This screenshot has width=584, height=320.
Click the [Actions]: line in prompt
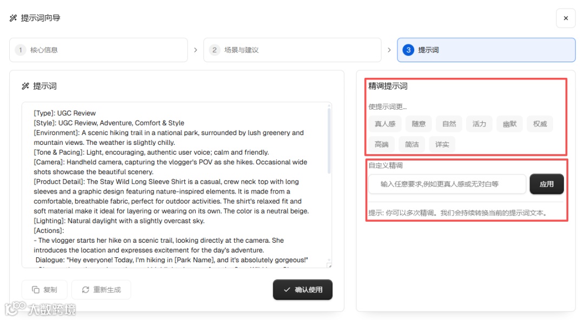pos(49,231)
